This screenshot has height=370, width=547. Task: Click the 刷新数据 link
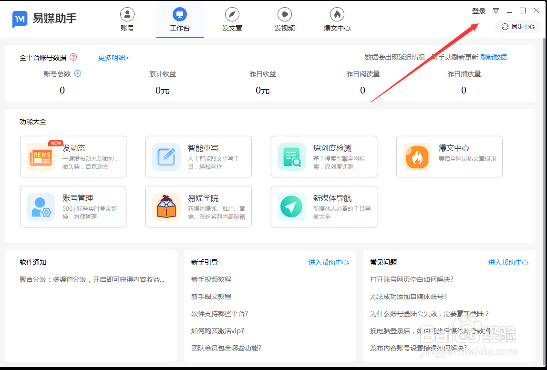click(x=494, y=57)
